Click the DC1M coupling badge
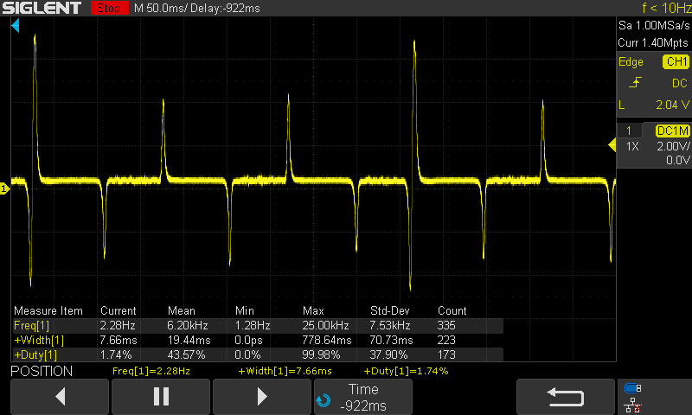 tap(673, 131)
